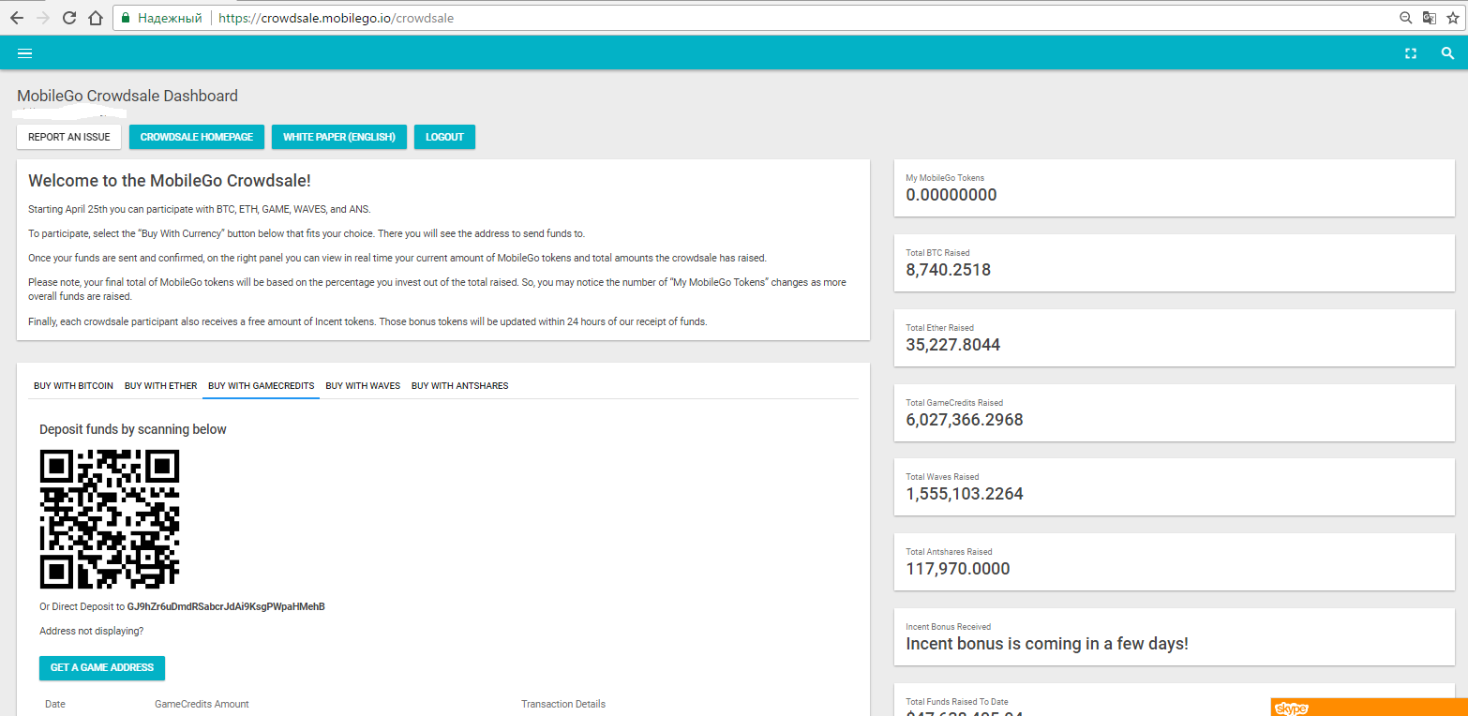
Task: Open the White Paper (English) button
Action: coord(339,137)
